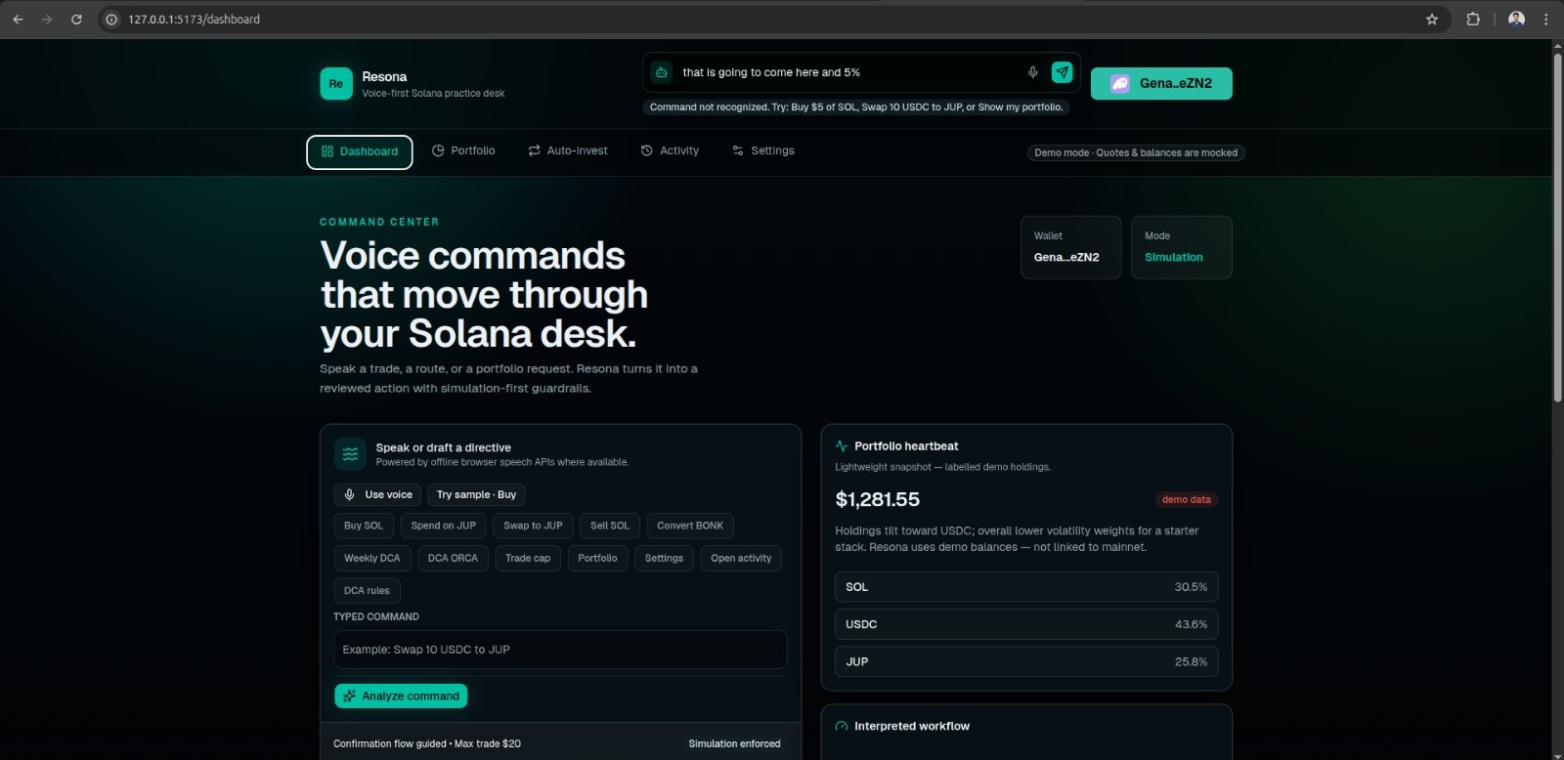
Task: Go to the Activity tab
Action: [x=670, y=151]
